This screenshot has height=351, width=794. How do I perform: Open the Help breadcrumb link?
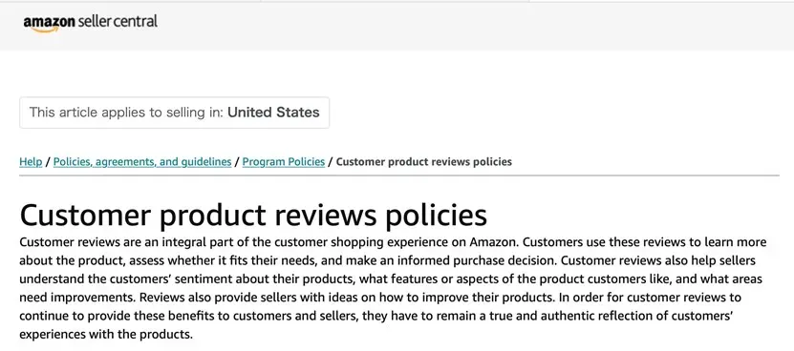point(31,162)
